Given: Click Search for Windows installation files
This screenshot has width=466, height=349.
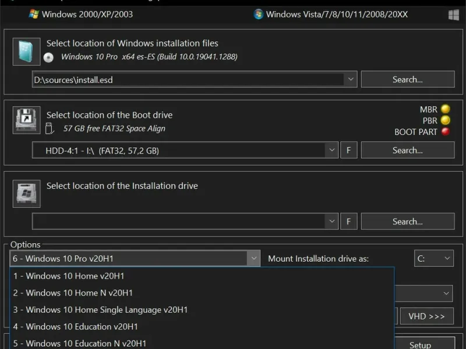Looking at the screenshot, I should pyautogui.click(x=407, y=79).
